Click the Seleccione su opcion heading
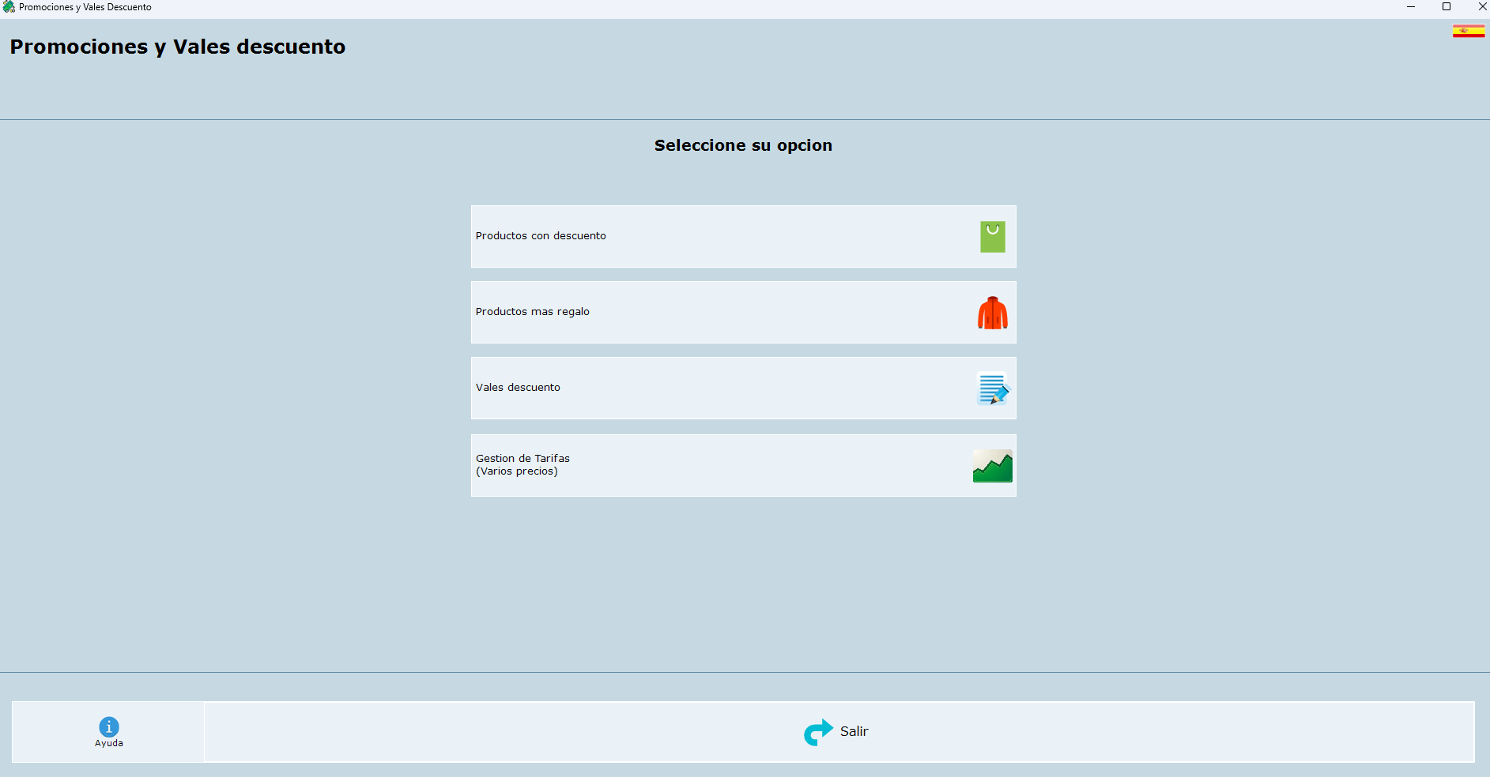The width and height of the screenshot is (1490, 777). 743,145
